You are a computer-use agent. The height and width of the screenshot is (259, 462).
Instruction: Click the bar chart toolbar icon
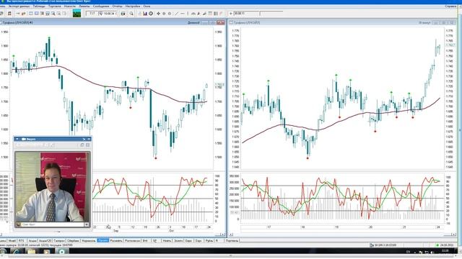click(145, 14)
